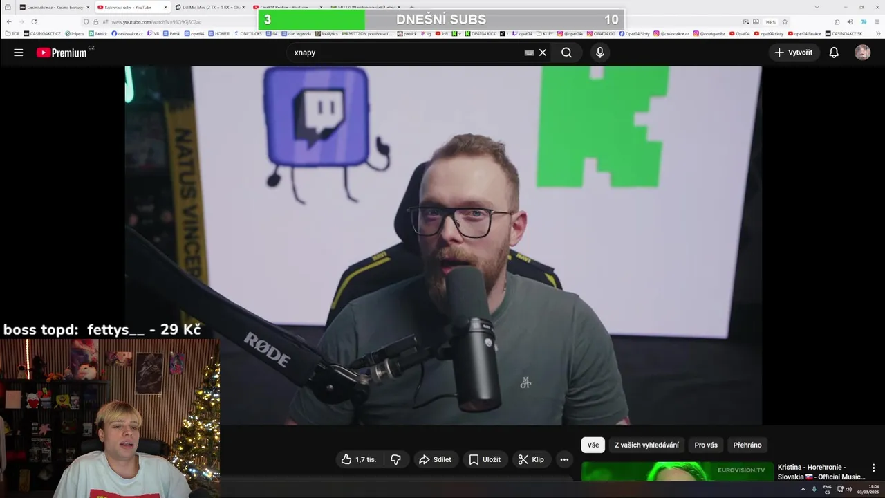
Task: Go back in browser history
Action: click(9, 21)
